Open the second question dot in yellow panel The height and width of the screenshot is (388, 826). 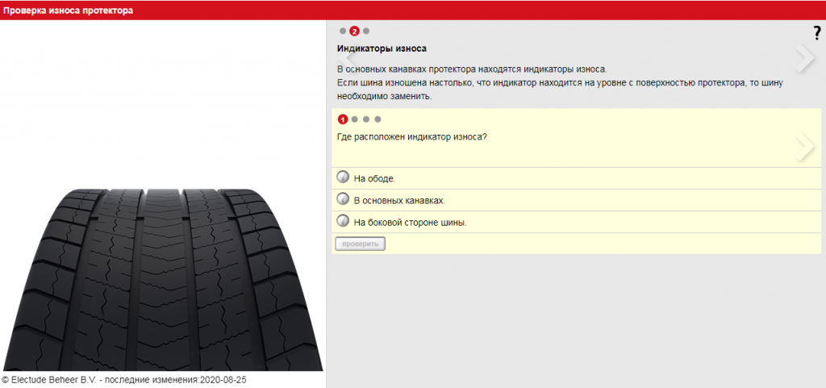pyautogui.click(x=355, y=119)
